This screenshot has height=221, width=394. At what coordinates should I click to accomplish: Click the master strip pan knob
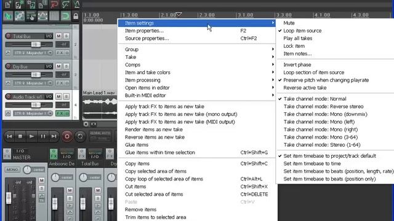[x=27, y=169]
